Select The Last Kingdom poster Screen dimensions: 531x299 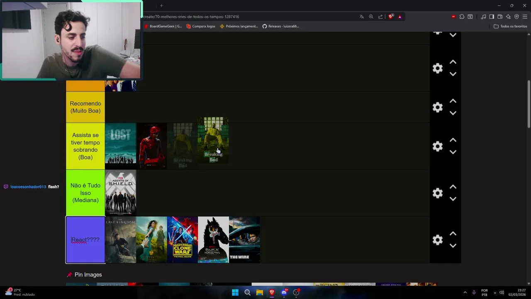coord(120,240)
